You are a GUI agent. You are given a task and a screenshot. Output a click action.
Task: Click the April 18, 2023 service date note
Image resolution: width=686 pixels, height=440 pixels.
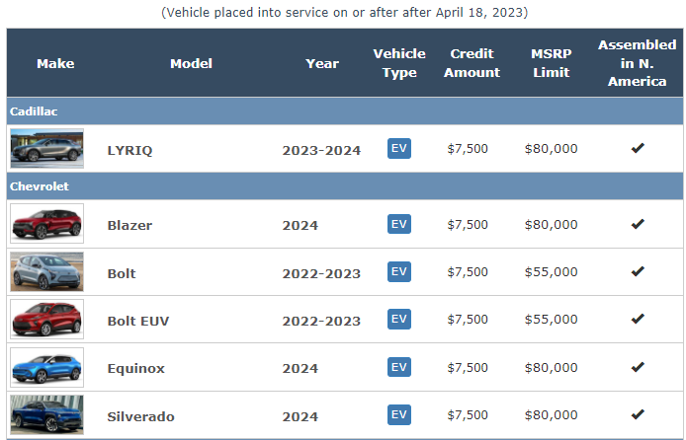click(345, 12)
